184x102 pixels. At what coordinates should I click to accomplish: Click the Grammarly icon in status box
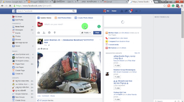tap(99, 27)
